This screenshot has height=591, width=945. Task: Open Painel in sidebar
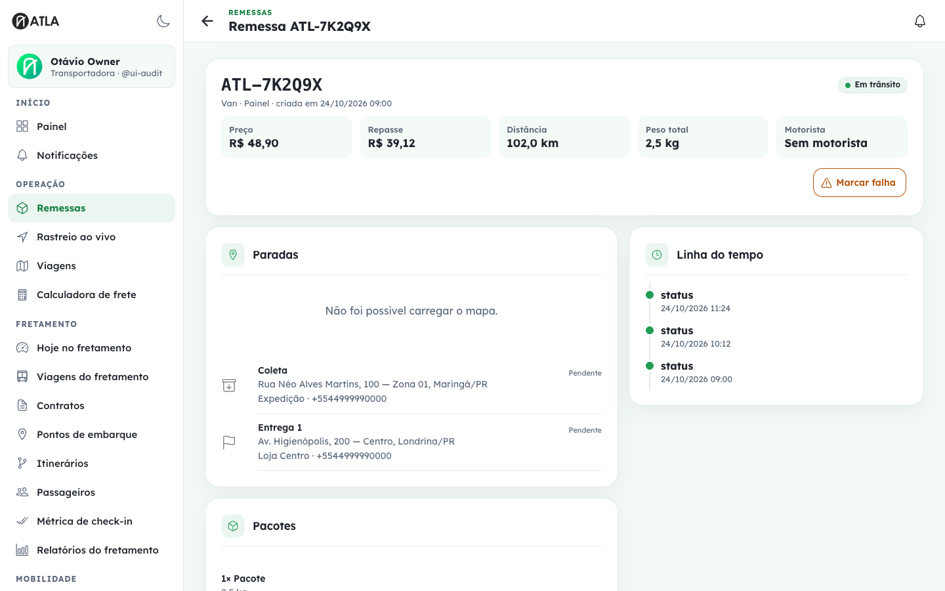pyautogui.click(x=91, y=126)
